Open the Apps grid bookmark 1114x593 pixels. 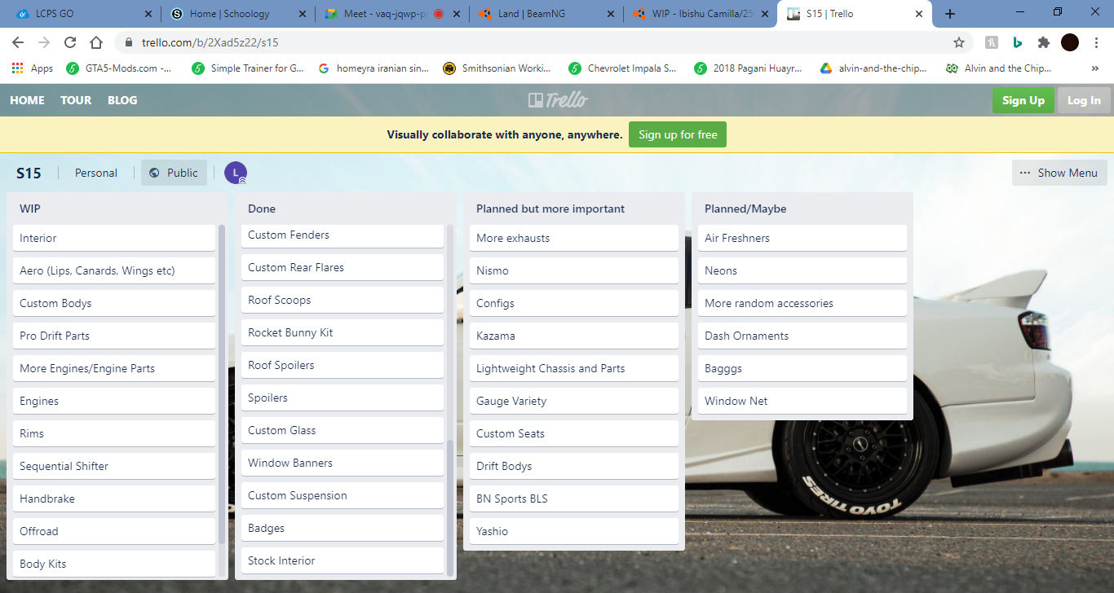tap(33, 68)
